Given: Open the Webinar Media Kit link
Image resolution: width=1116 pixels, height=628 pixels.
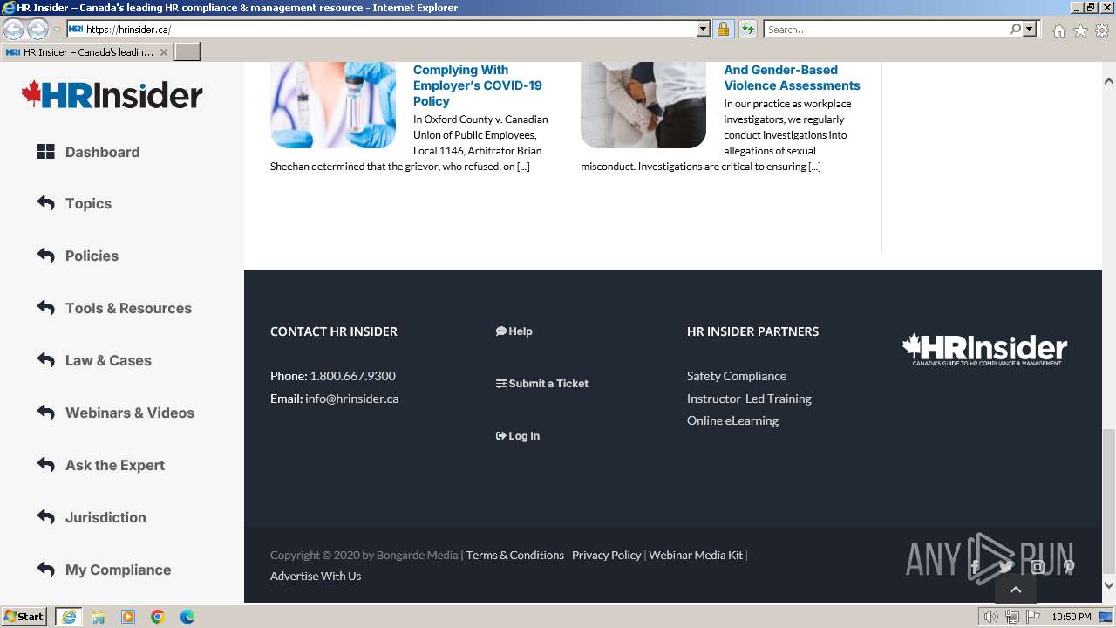Looking at the screenshot, I should 696,555.
